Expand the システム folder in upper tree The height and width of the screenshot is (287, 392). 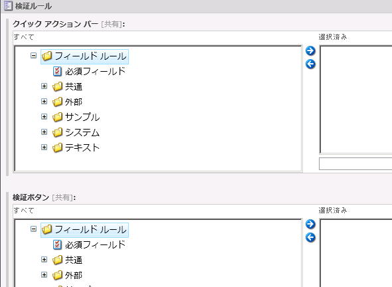pos(45,132)
